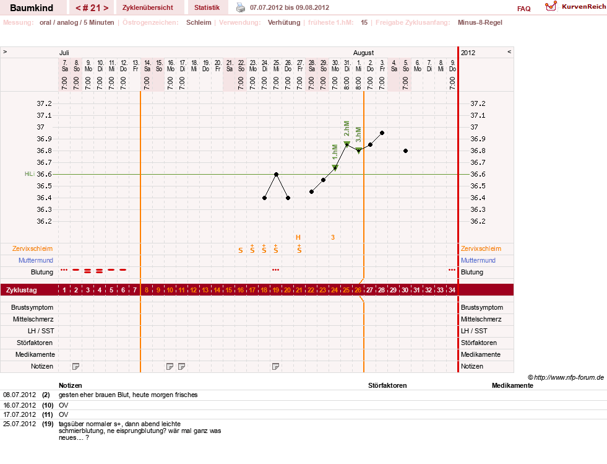Image resolution: width=607 pixels, height=464 pixels.
Task: Click the temperature point on cycle day 19
Action: coord(276,175)
